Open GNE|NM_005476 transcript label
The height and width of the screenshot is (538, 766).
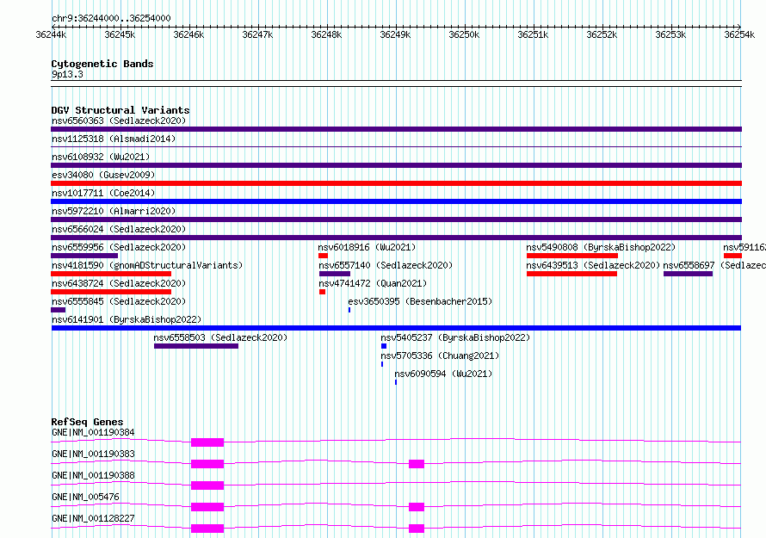(85, 497)
